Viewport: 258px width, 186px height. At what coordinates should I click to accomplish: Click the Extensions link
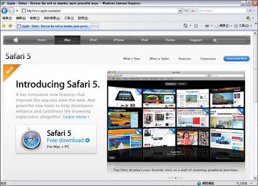point(208,59)
